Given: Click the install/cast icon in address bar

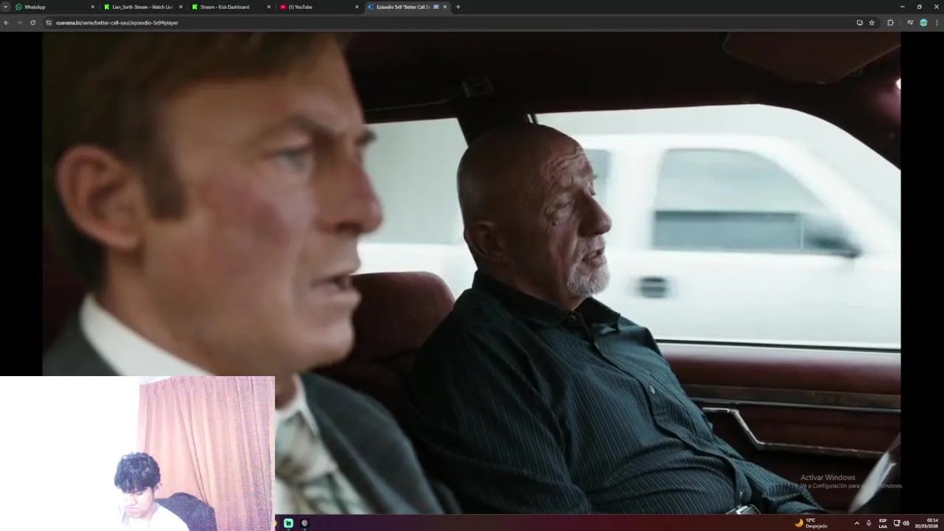Looking at the screenshot, I should pyautogui.click(x=859, y=23).
